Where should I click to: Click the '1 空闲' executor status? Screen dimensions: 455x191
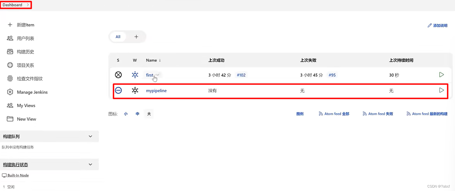coord(8,187)
